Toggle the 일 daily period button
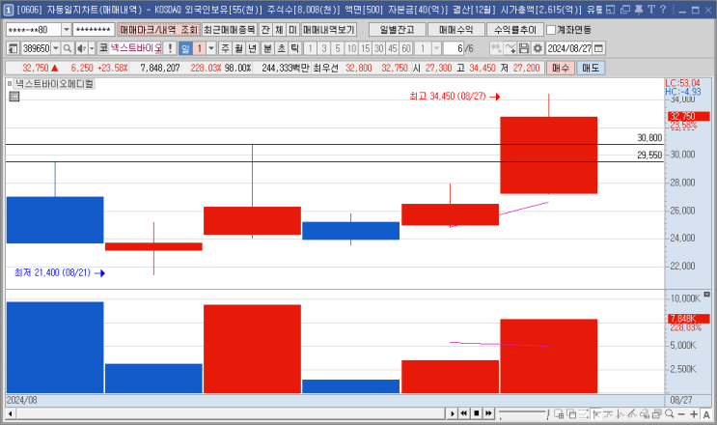The image size is (717, 425). coord(184,48)
